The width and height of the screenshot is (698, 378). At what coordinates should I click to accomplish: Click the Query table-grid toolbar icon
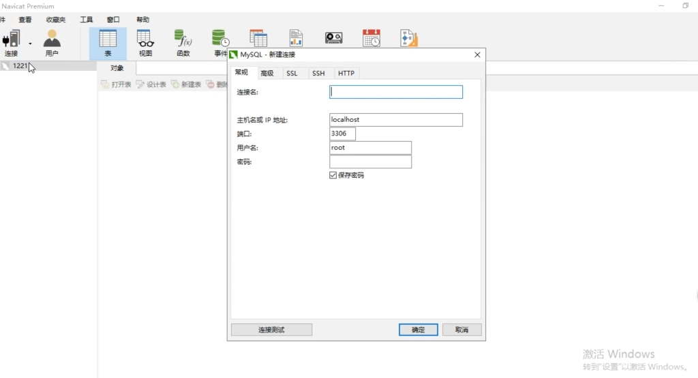tap(258, 38)
